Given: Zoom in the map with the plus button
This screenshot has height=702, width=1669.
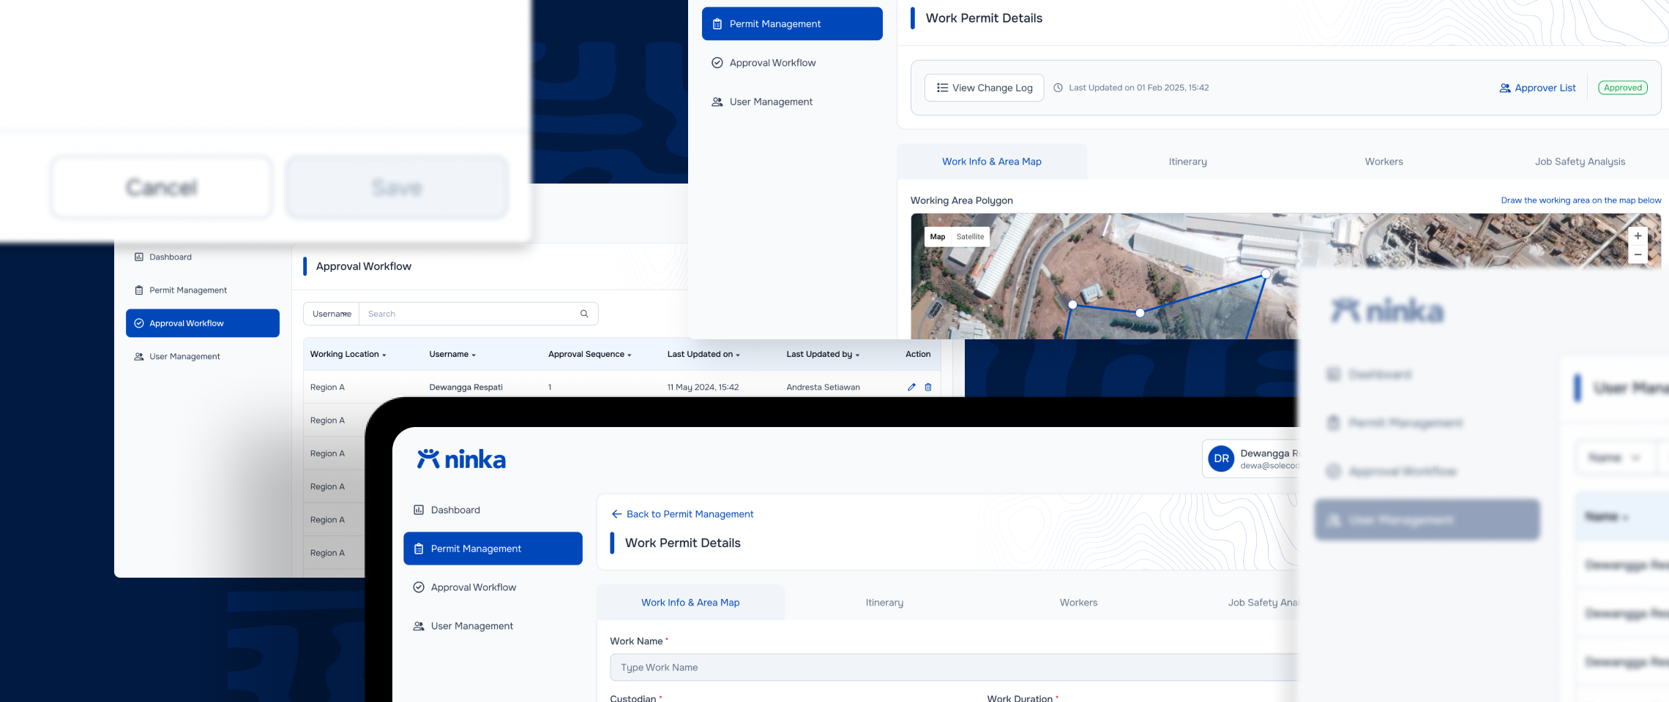Looking at the screenshot, I should tap(1638, 236).
